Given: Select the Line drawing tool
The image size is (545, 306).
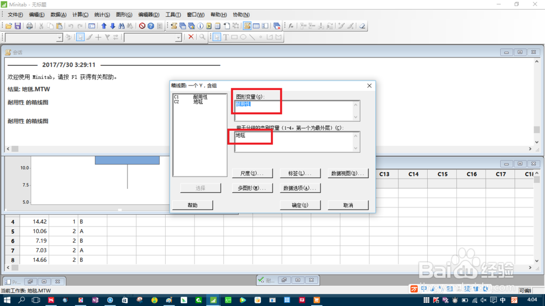Looking at the screenshot, I should click(252, 37).
